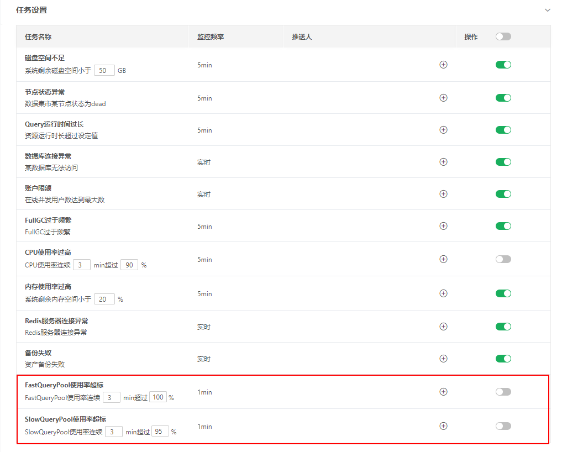
Task: Add recipient for 备份失败 task
Action: coord(443,359)
